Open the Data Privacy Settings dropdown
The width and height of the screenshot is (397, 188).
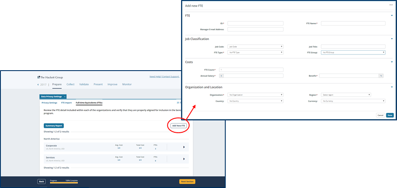[53, 97]
